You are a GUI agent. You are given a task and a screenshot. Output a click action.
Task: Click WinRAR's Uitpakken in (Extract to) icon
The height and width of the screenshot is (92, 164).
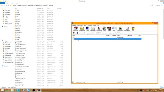click(82, 29)
